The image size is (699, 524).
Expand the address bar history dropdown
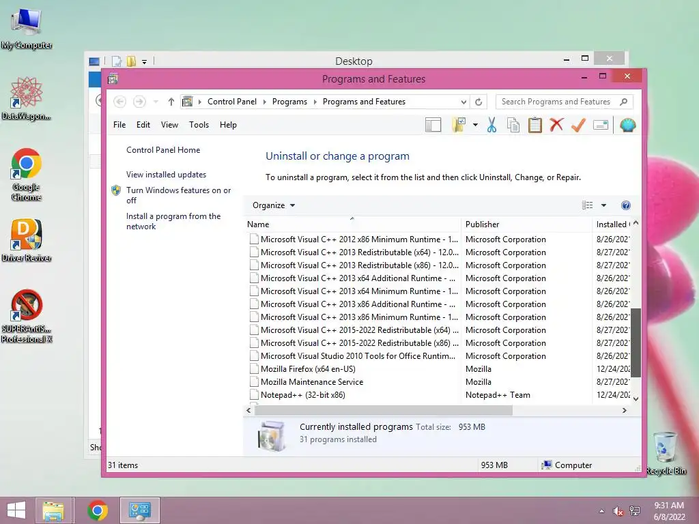point(463,102)
